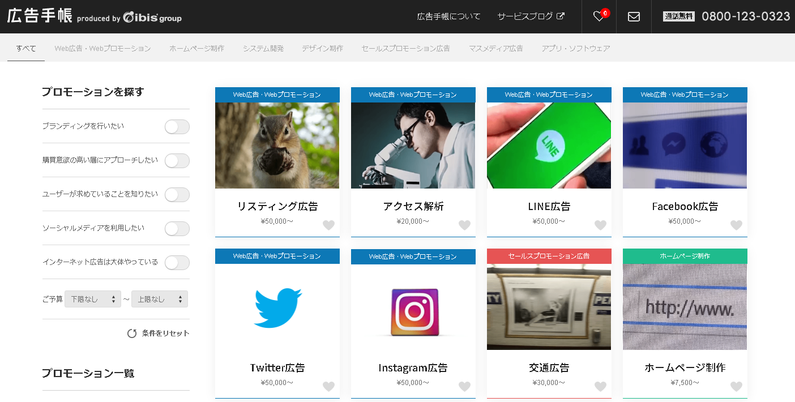Favorite the 交通広告 card heart

click(x=600, y=386)
